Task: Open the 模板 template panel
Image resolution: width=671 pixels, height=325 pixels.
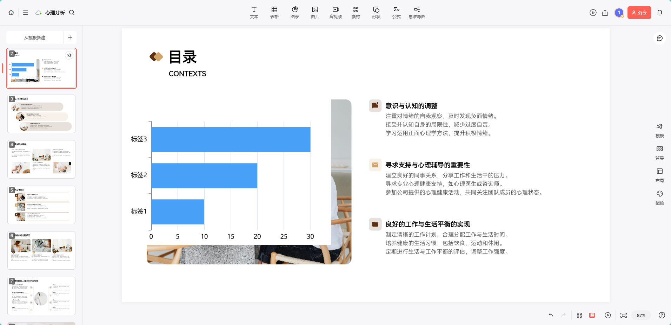Action: 660,130
